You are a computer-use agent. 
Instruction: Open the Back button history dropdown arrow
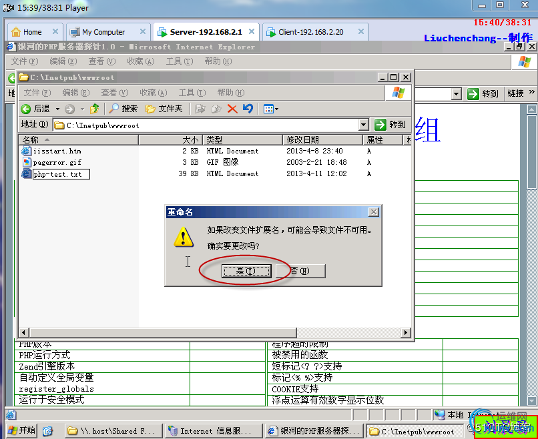click(x=57, y=109)
